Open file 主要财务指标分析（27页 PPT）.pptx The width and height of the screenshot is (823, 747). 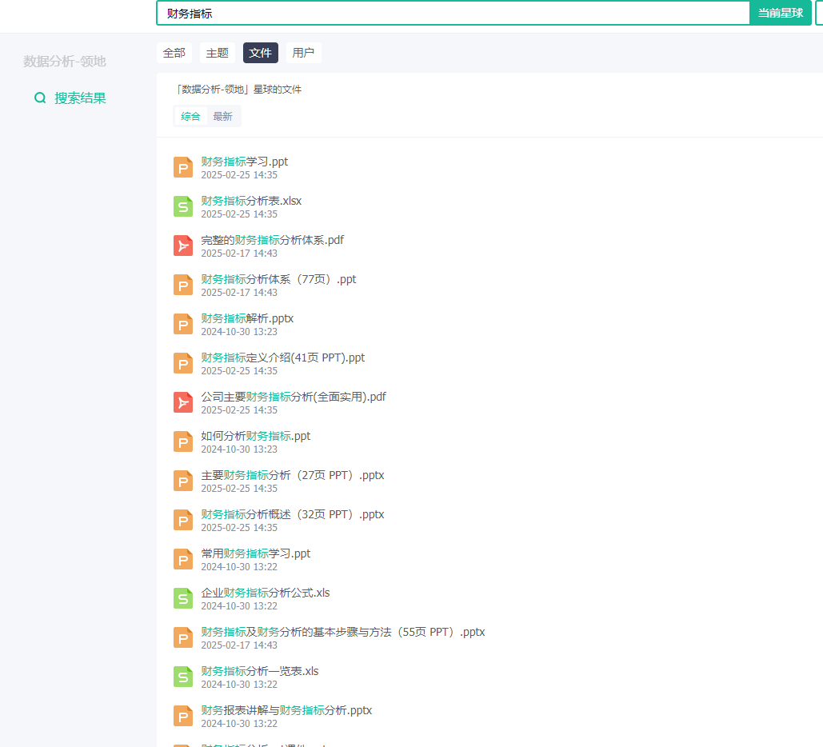[x=293, y=475]
